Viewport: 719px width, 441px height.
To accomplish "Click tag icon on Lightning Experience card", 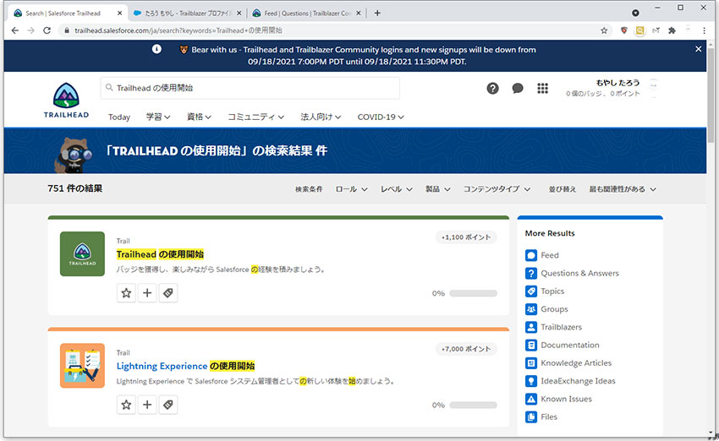I will pos(168,405).
